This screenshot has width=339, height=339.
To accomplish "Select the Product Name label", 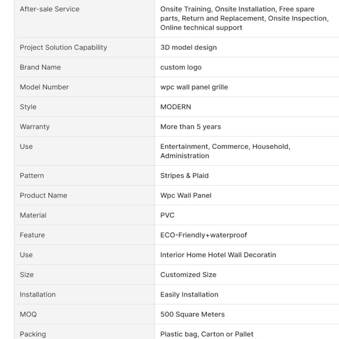I will point(43,195).
